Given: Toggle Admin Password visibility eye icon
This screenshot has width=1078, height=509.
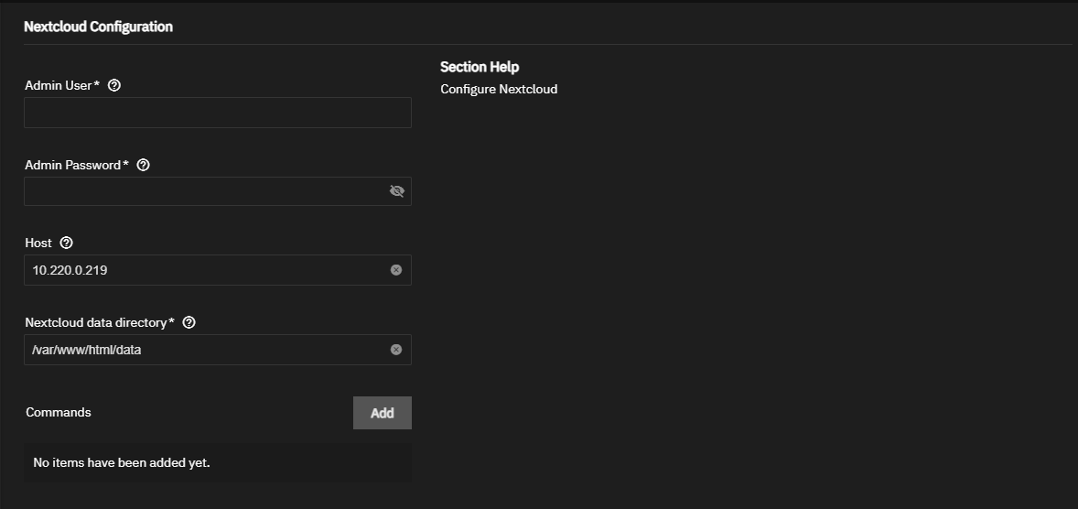Looking at the screenshot, I should pyautogui.click(x=396, y=191).
